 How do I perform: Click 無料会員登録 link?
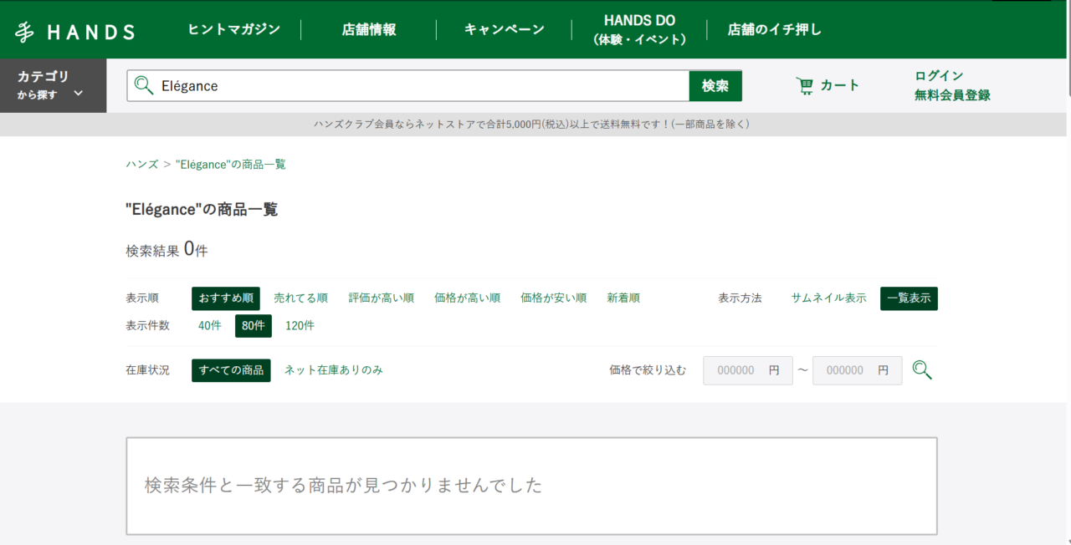(952, 95)
